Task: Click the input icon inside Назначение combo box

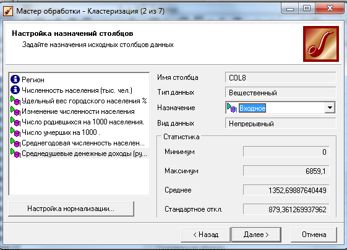Action: 232,108
